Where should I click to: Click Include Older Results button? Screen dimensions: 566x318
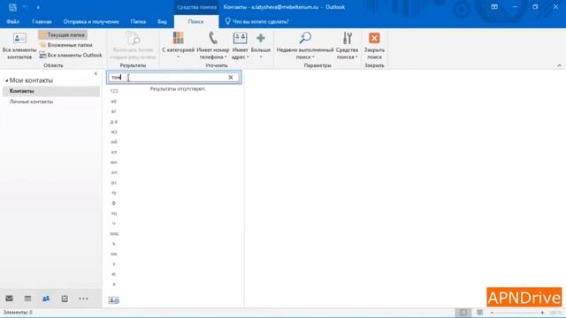tap(133, 46)
